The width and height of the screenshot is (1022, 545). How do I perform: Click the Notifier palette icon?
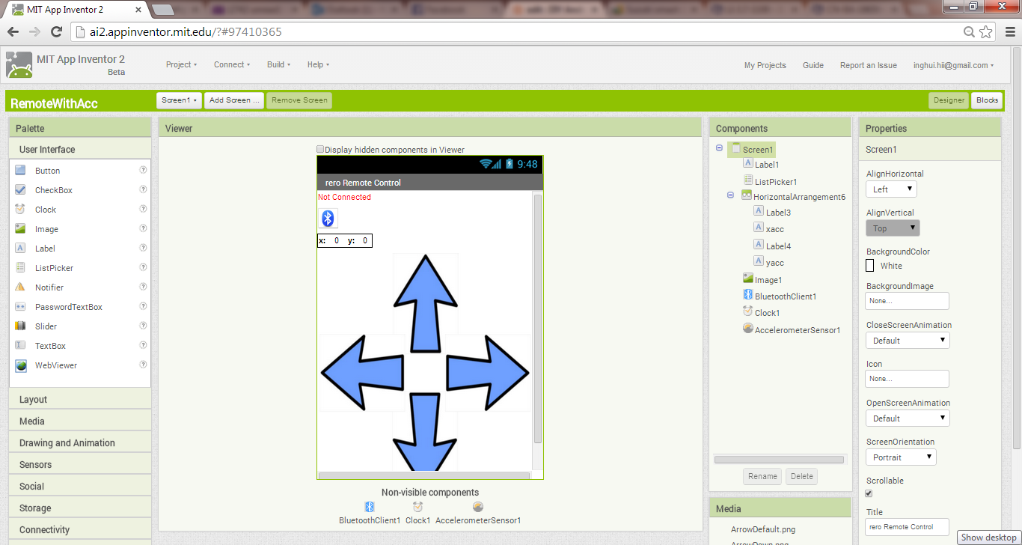click(20, 287)
